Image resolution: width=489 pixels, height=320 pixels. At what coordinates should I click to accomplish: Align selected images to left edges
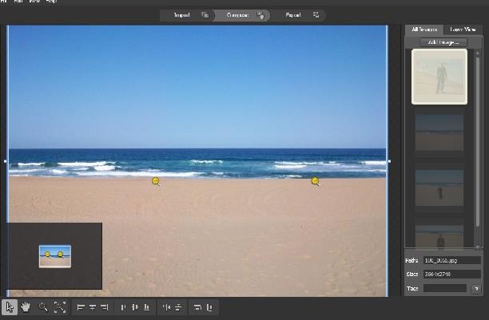81,307
